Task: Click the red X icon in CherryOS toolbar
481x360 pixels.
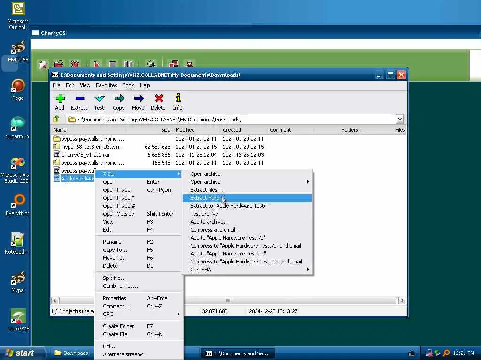Action: (75, 64)
